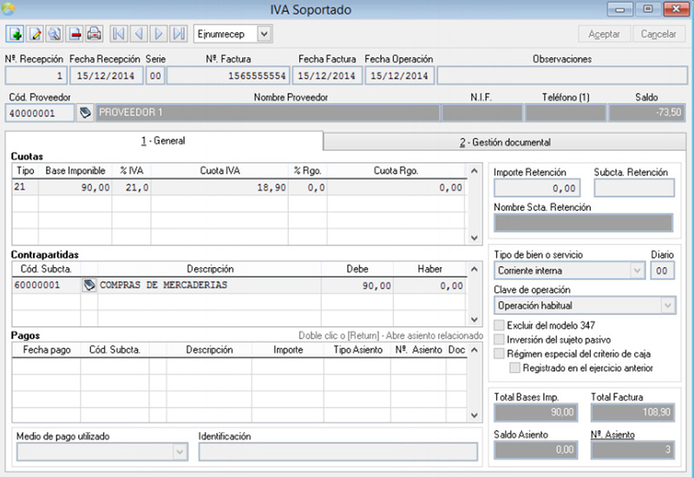
Task: Click the supplier lookup icon next to 40000001
Action: coord(84,113)
